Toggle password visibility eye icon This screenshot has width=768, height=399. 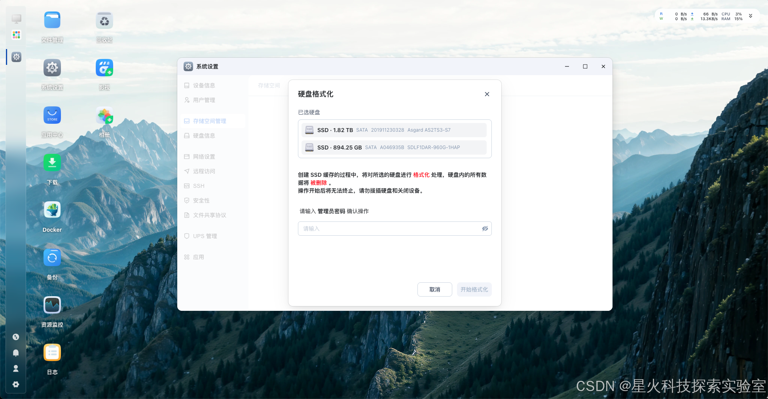pos(485,229)
